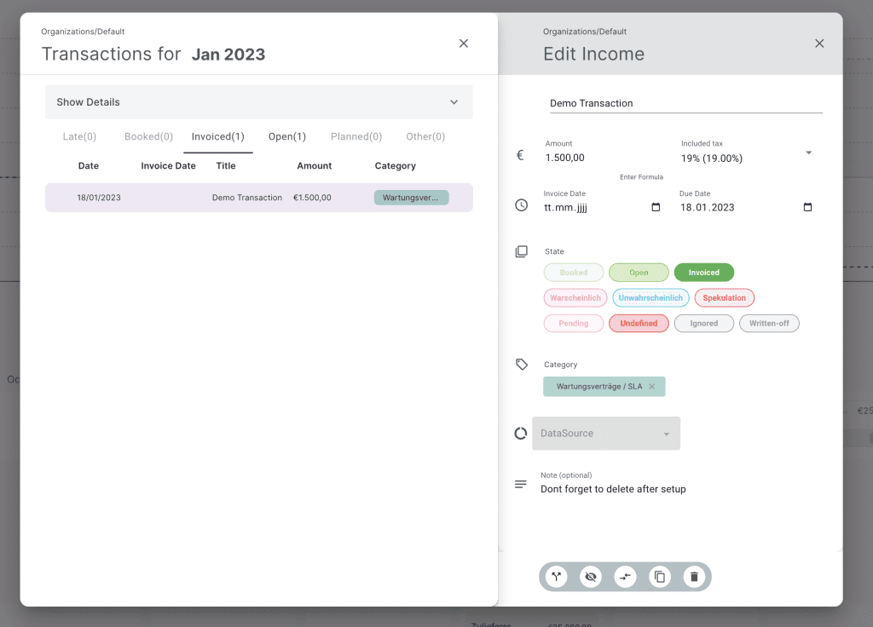Open the DataSource dropdown

tap(606, 434)
